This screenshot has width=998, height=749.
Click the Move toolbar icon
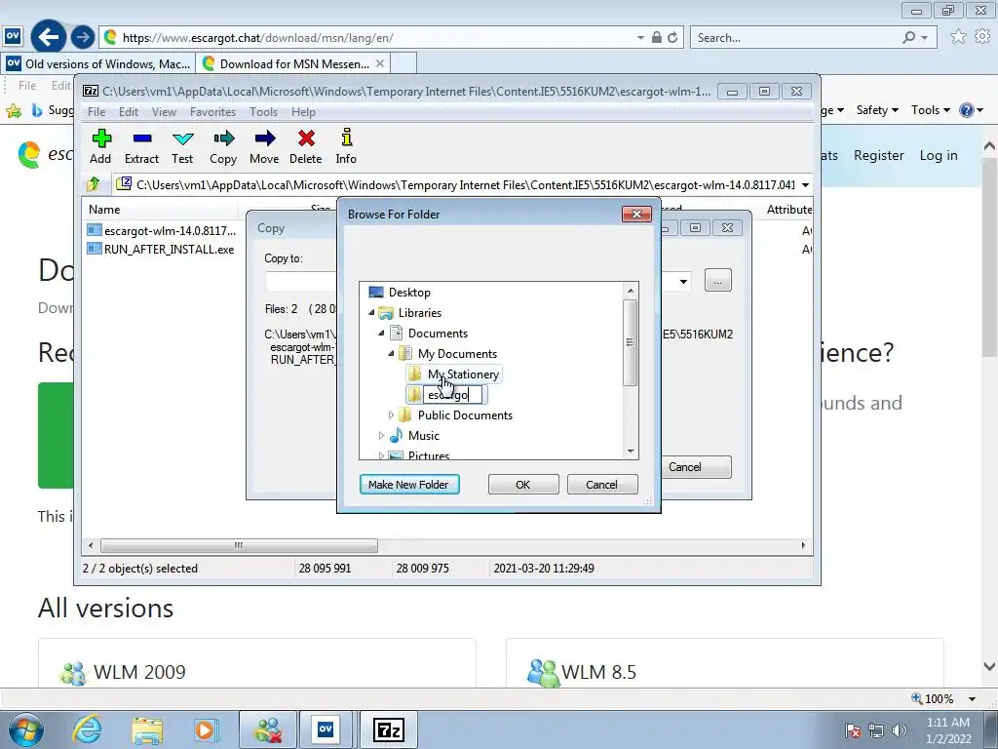(x=264, y=146)
